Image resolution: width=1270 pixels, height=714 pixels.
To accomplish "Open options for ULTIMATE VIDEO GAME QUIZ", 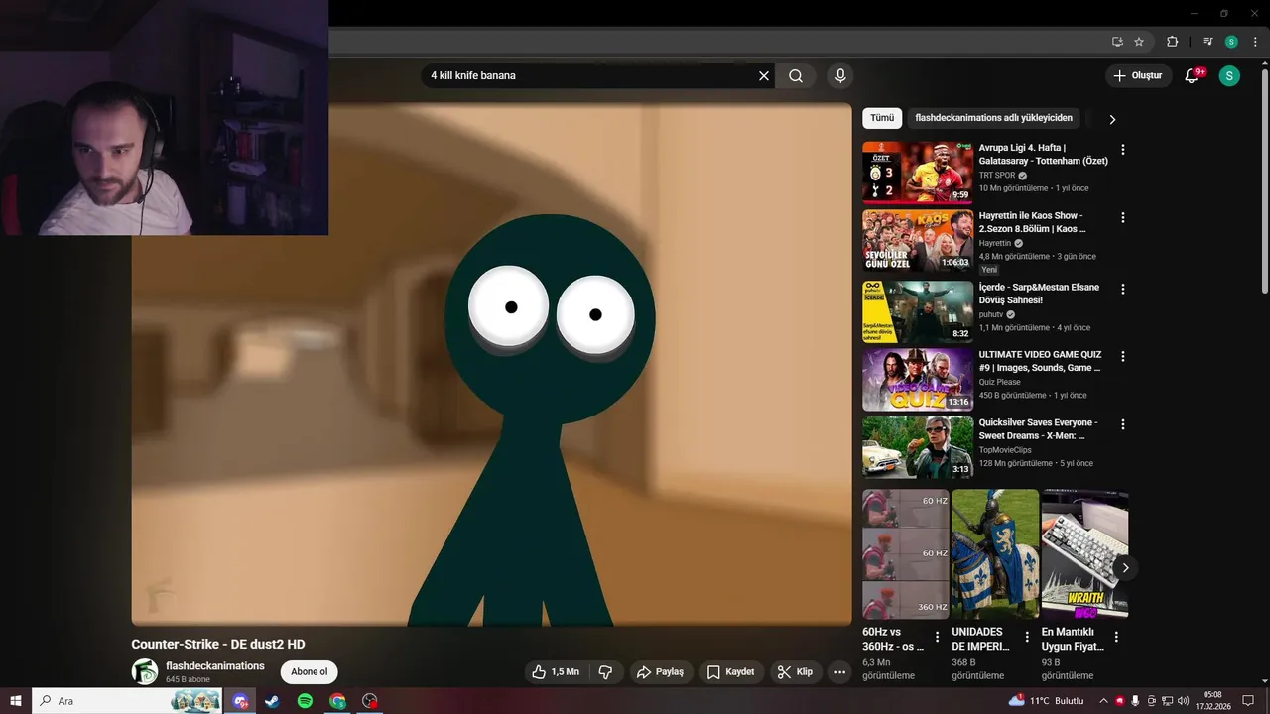I will click(x=1123, y=356).
